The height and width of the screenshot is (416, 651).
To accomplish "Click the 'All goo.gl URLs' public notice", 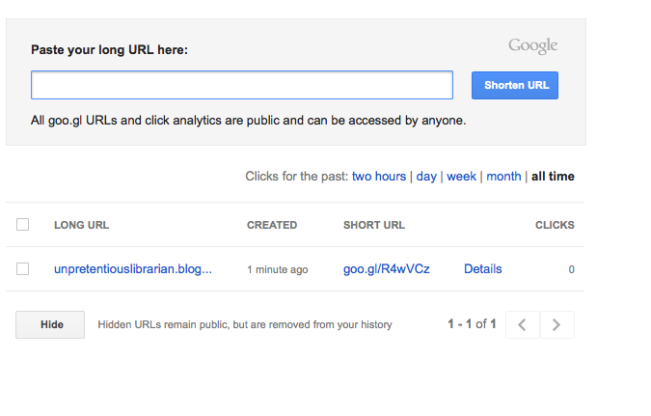I will (x=248, y=121).
